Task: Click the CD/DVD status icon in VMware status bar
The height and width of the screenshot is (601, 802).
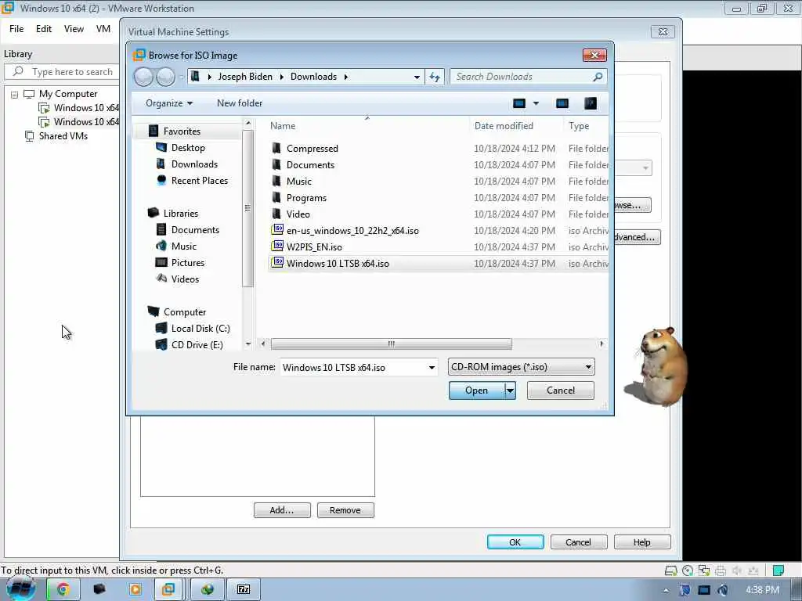Action: 688,570
